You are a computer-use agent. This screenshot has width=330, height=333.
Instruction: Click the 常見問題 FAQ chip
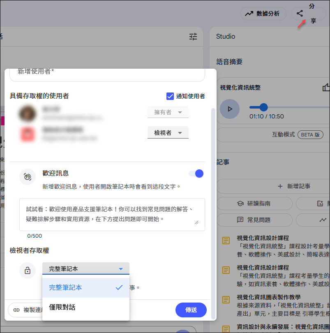coord(254,220)
